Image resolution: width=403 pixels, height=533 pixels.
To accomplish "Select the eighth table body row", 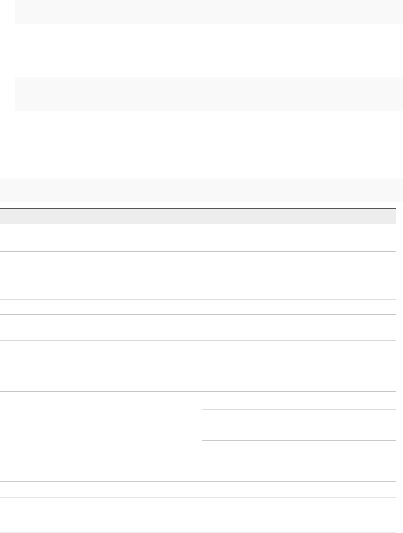I will [198, 464].
